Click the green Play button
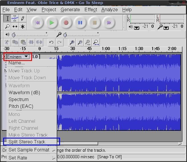Screen dimensions: 187x162 click(52, 23)
